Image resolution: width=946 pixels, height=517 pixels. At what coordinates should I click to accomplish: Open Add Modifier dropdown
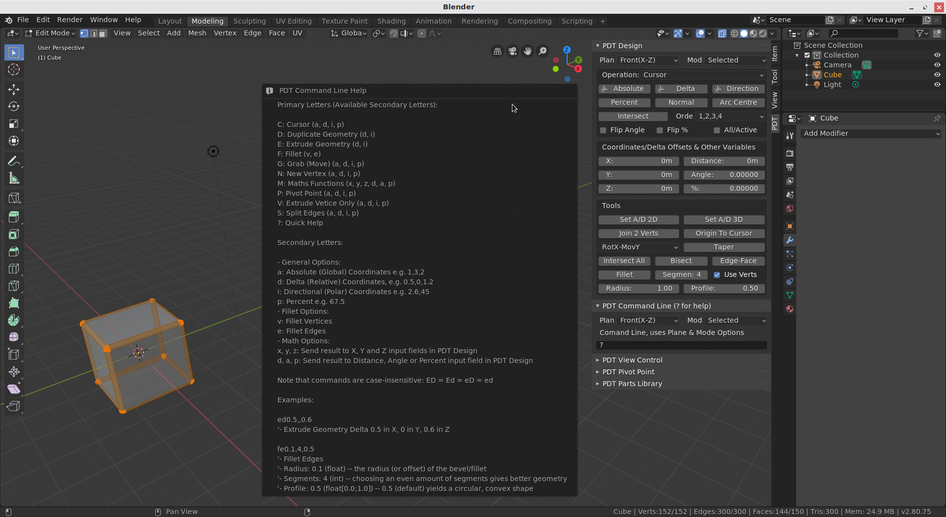coord(871,133)
